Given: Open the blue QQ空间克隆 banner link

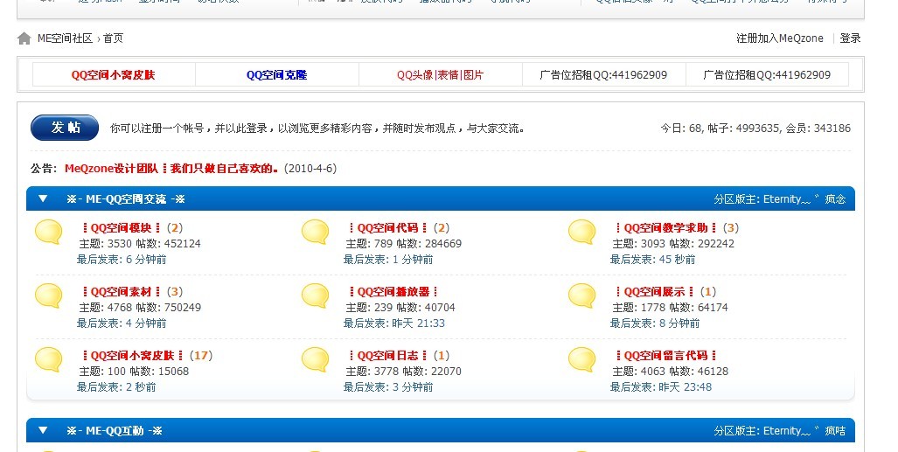Looking at the screenshot, I should tap(276, 75).
